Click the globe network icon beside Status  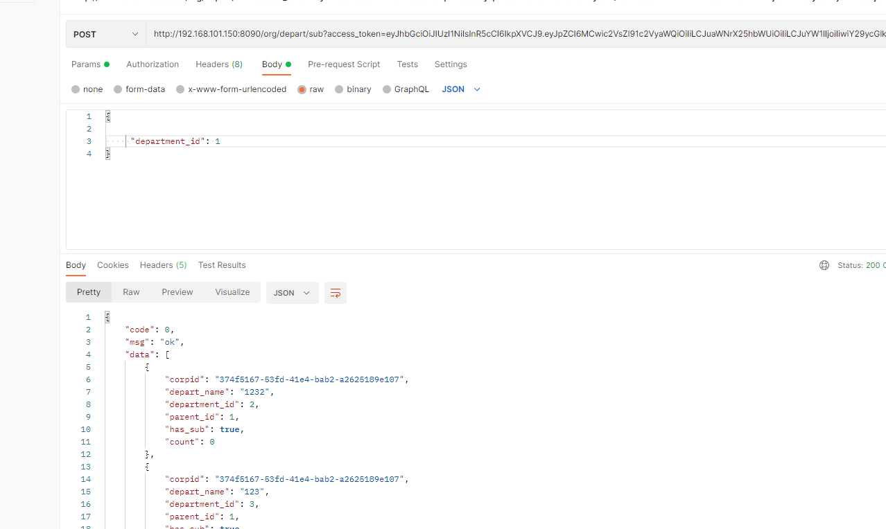[824, 265]
